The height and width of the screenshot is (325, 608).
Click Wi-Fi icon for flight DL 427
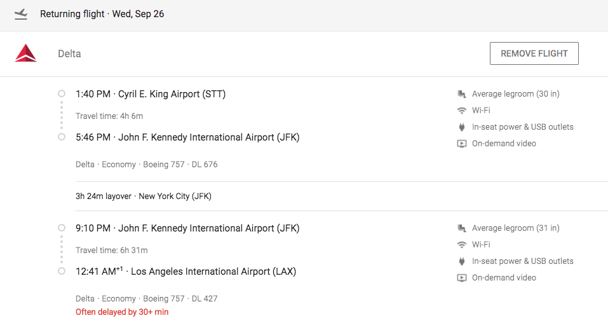pyautogui.click(x=462, y=245)
